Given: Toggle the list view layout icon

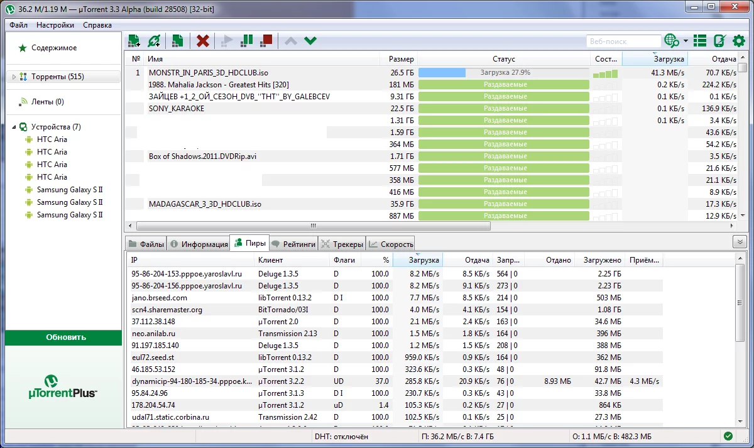Looking at the screenshot, I should point(700,41).
